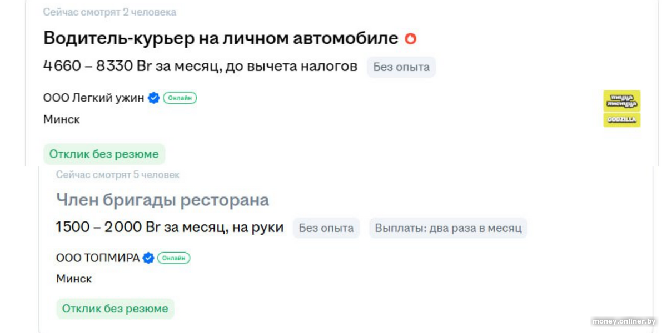Screen dimensions: 667x333
Task: Click verified badge next to ООО Легкий ужин
Action: pos(153,98)
